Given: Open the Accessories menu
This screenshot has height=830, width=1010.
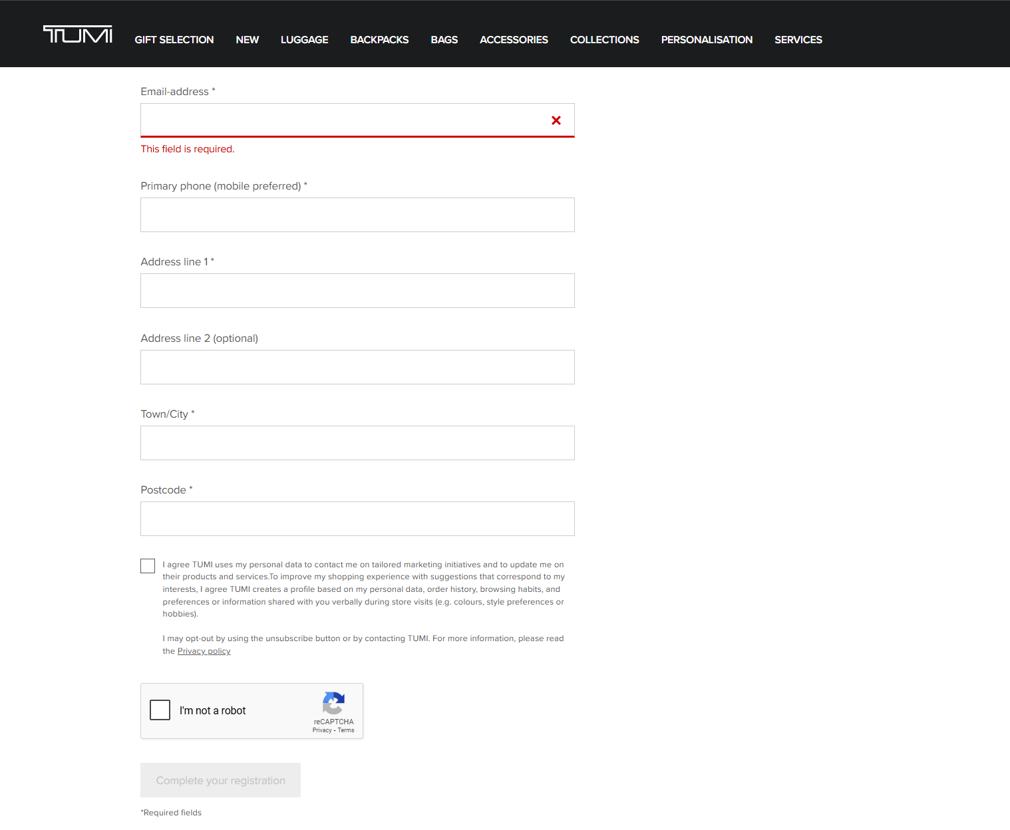Looking at the screenshot, I should [514, 40].
